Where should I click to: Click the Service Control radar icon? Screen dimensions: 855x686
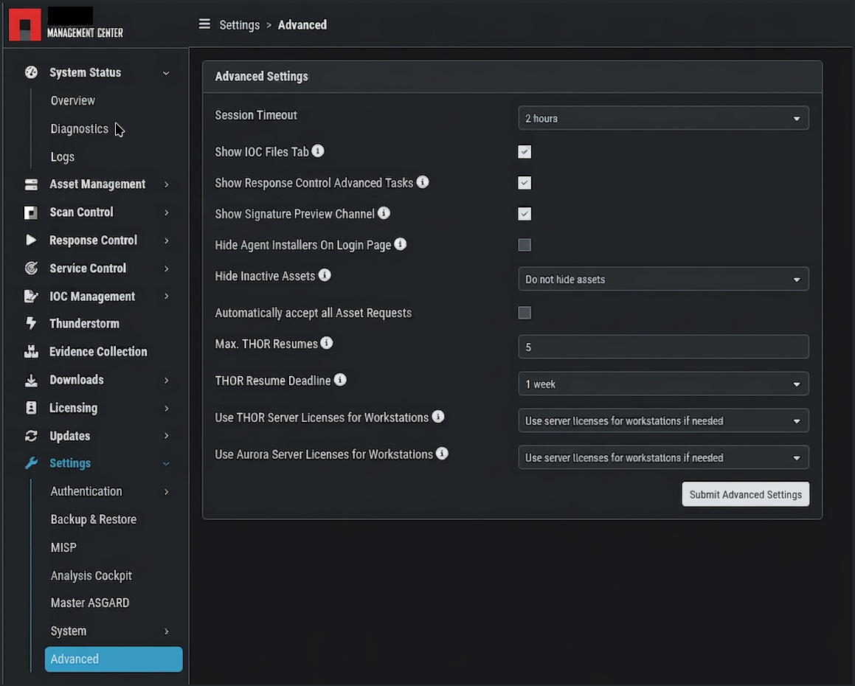[31, 268]
